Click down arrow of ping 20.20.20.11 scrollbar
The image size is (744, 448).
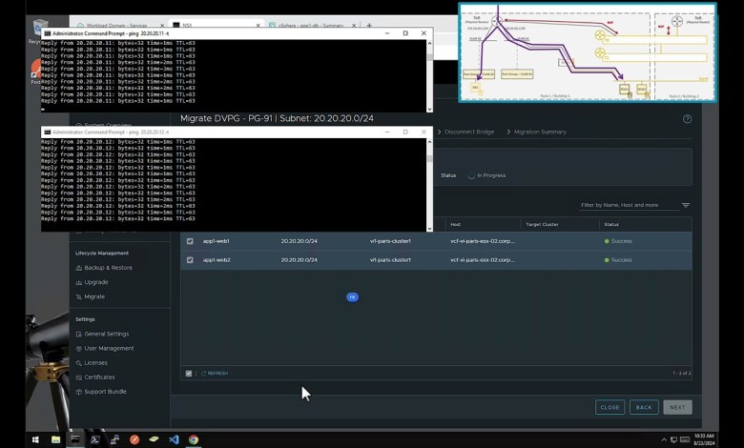429,109
